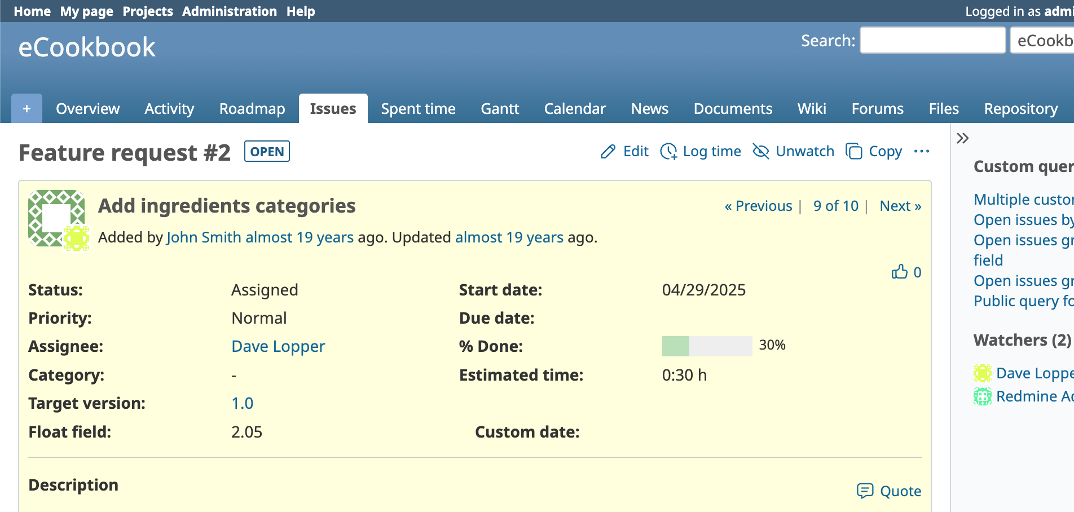This screenshot has width=1074, height=512.
Task: Click the Log time clock icon
Action: pos(668,152)
